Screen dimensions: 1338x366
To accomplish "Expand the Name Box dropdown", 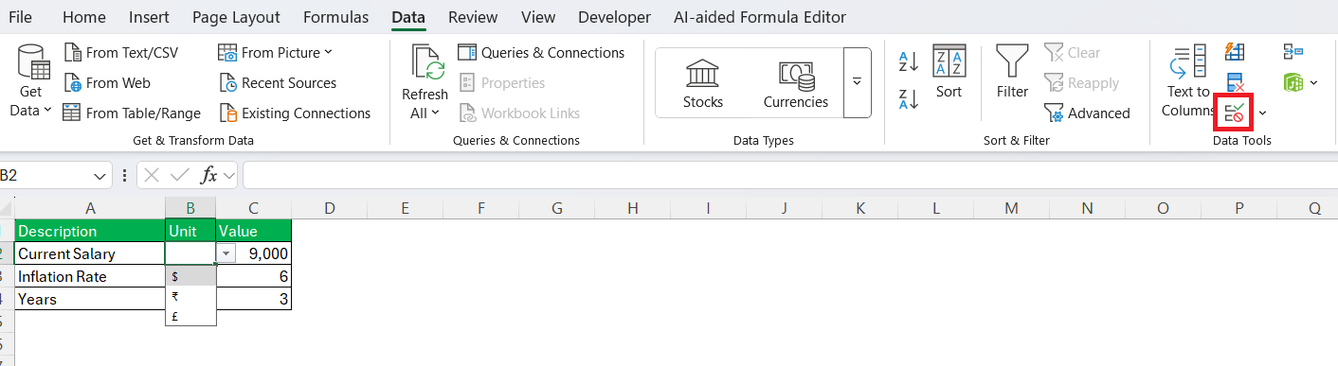I will 100,175.
